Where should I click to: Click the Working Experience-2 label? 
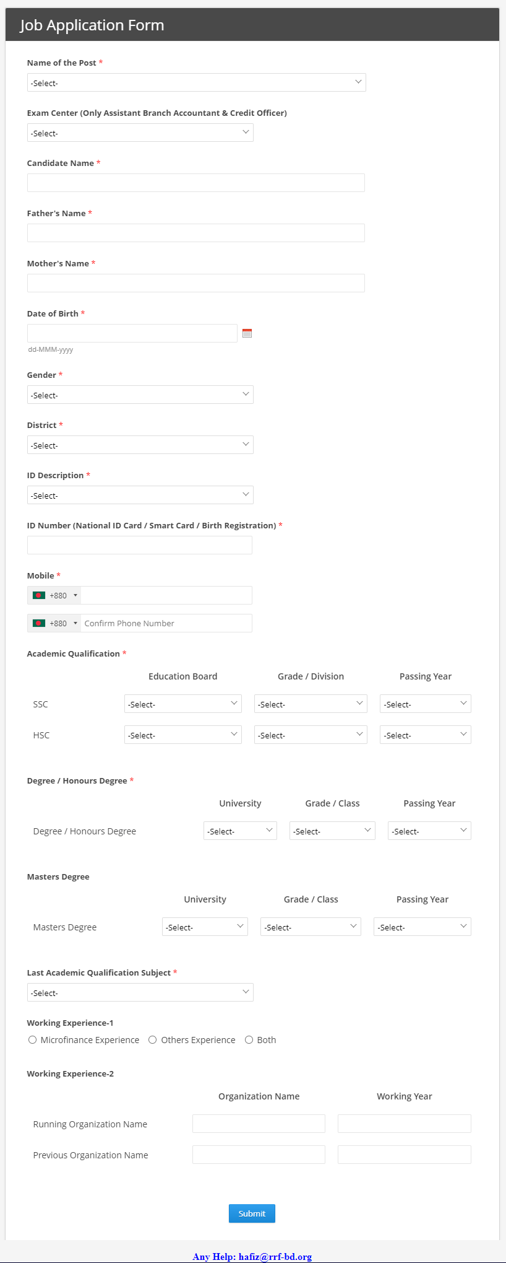pyautogui.click(x=71, y=1073)
